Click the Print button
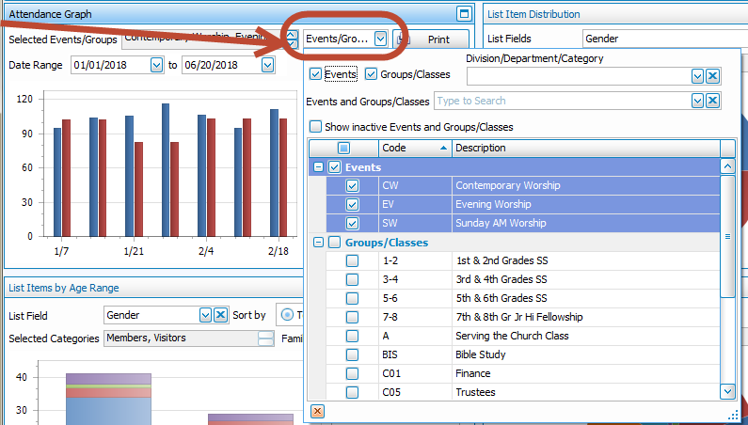This screenshot has height=425, width=748. (431, 39)
